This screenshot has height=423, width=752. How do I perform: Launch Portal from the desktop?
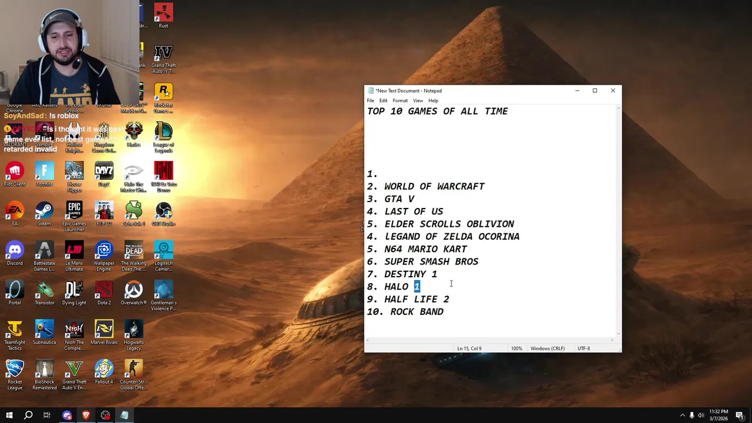tap(15, 293)
